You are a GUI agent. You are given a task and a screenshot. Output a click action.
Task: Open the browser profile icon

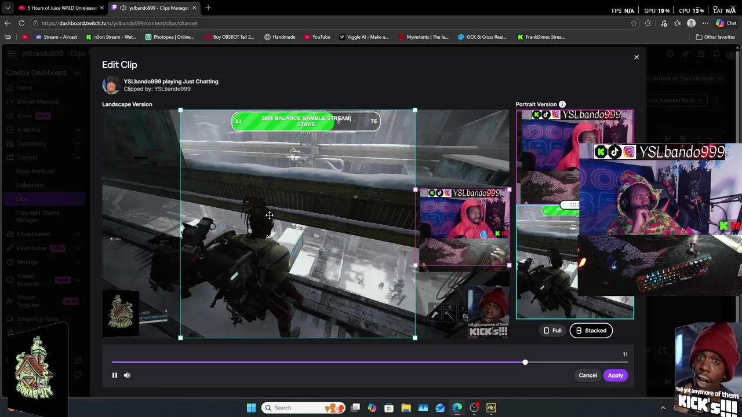(x=691, y=23)
